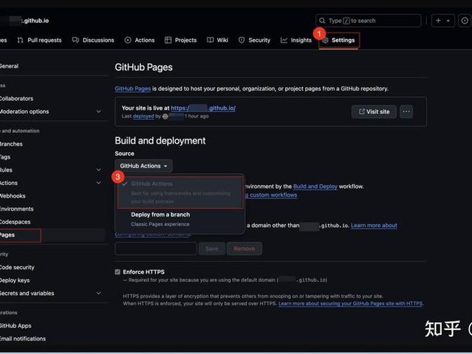Viewport: 472px width, 354px height.
Task: Click the Settings gear icon
Action: coord(326,41)
